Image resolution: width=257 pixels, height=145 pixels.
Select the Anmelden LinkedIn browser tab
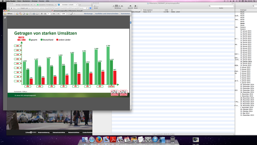point(68,5)
